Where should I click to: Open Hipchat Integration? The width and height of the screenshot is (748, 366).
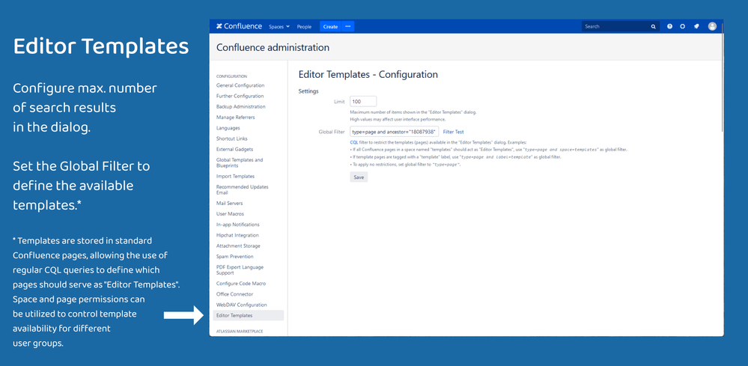pos(237,235)
